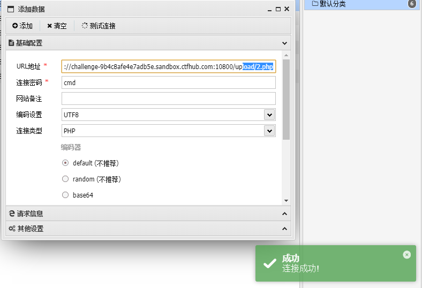Click the 清空 (Clear) button
The height and width of the screenshot is (288, 422).
point(57,26)
